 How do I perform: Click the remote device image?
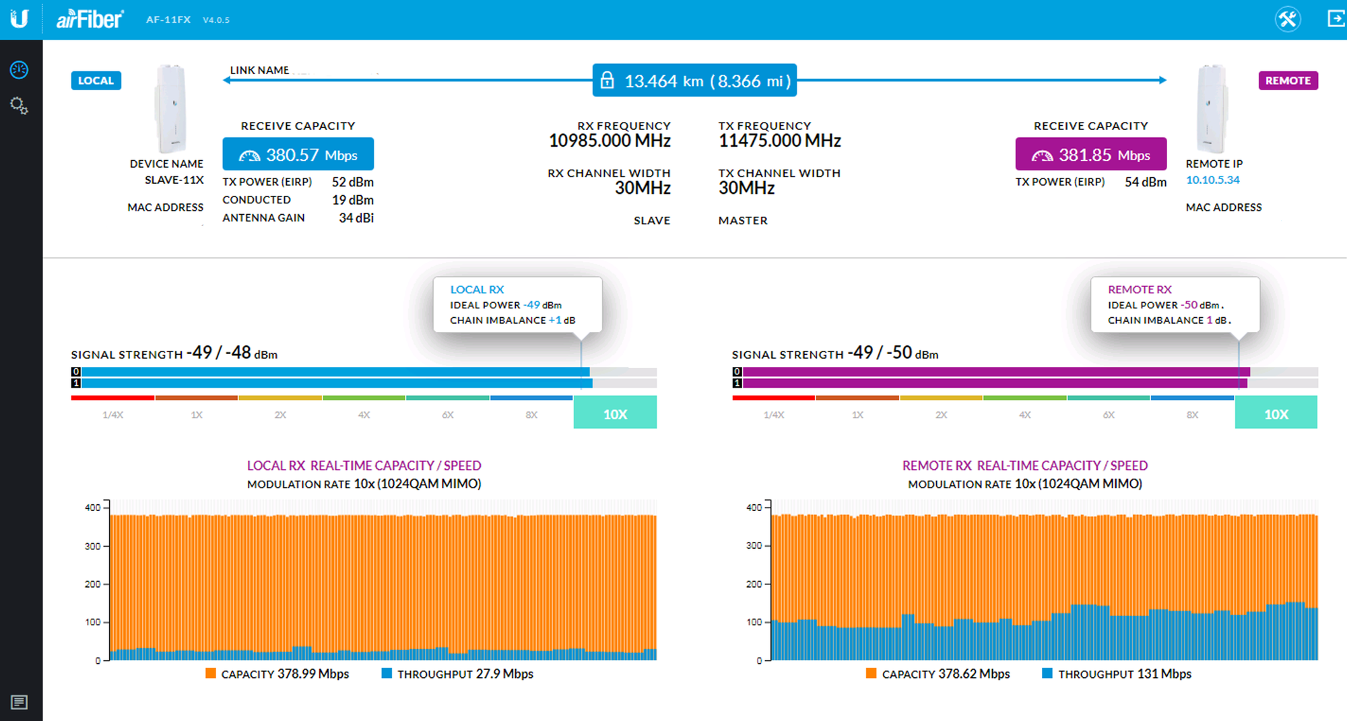1211,109
